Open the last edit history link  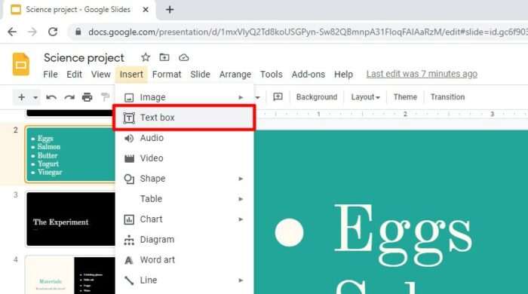click(x=422, y=74)
